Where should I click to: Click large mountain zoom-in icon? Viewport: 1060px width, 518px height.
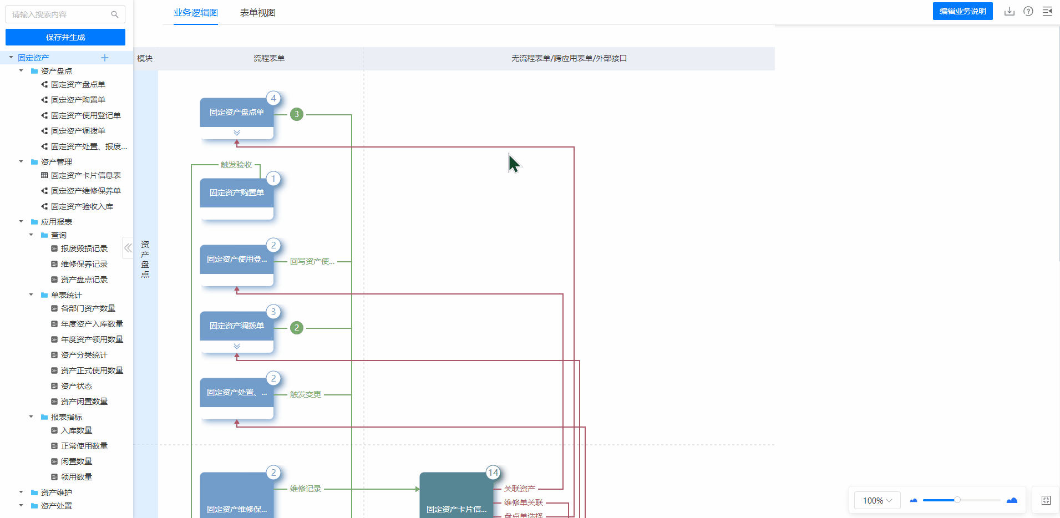[1012, 500]
